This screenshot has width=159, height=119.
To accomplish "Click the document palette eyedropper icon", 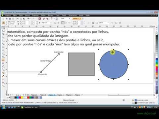I will pos(9,98).
